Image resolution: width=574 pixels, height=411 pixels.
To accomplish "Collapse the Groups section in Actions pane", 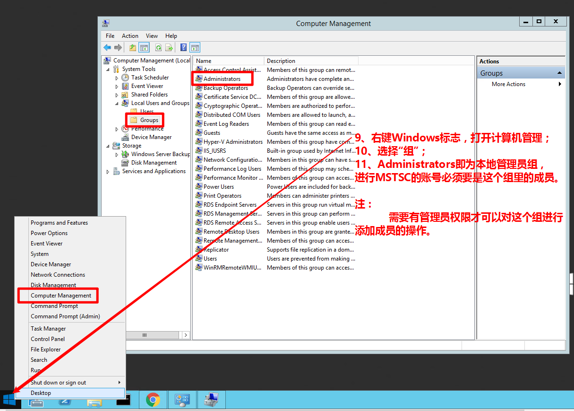I will tap(559, 73).
